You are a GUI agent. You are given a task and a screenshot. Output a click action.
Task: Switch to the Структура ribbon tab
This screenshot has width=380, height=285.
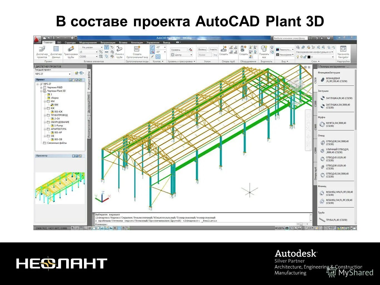coord(70,43)
